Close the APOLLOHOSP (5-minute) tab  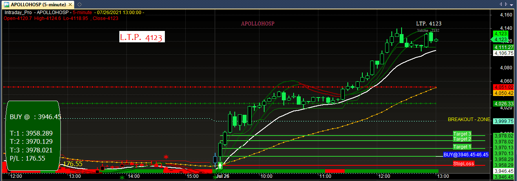coord(70,4)
